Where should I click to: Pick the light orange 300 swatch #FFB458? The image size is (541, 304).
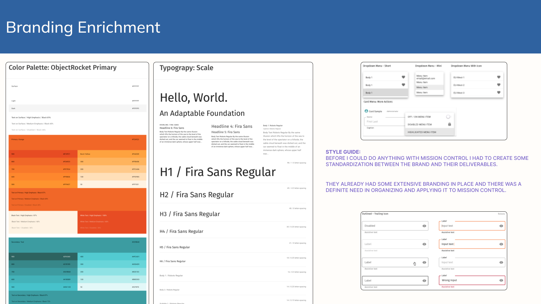click(112, 162)
